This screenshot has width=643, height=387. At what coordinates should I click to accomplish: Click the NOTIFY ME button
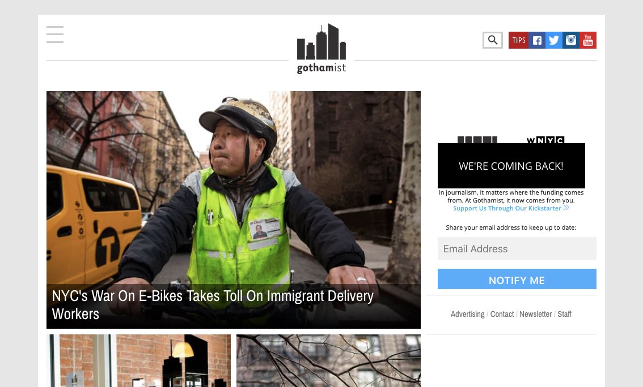(x=517, y=279)
